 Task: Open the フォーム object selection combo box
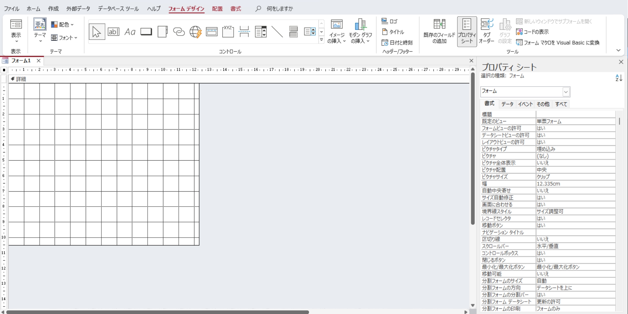[x=566, y=92]
